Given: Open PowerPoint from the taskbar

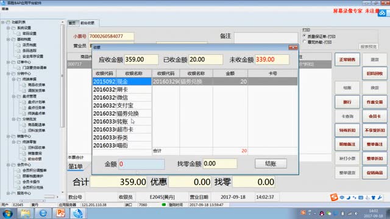Looking at the screenshot, I should 60,214.
